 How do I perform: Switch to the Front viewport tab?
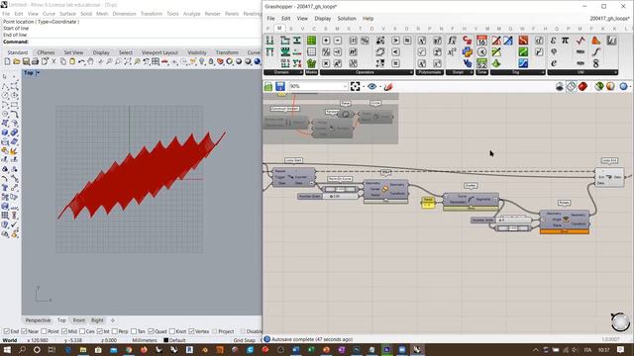79,320
